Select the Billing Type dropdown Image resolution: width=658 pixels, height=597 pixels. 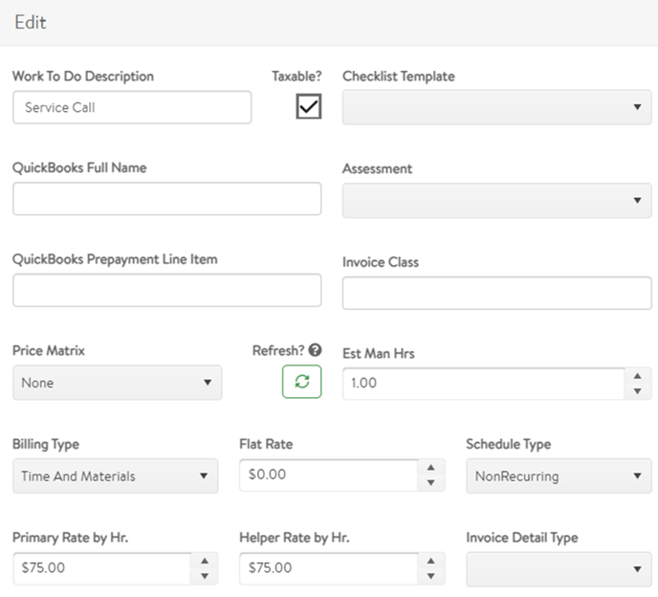click(115, 475)
